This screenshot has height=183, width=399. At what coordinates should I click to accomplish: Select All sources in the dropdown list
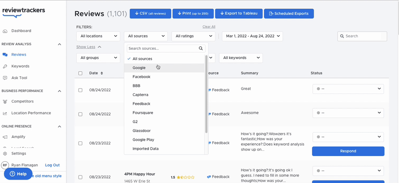click(x=164, y=59)
